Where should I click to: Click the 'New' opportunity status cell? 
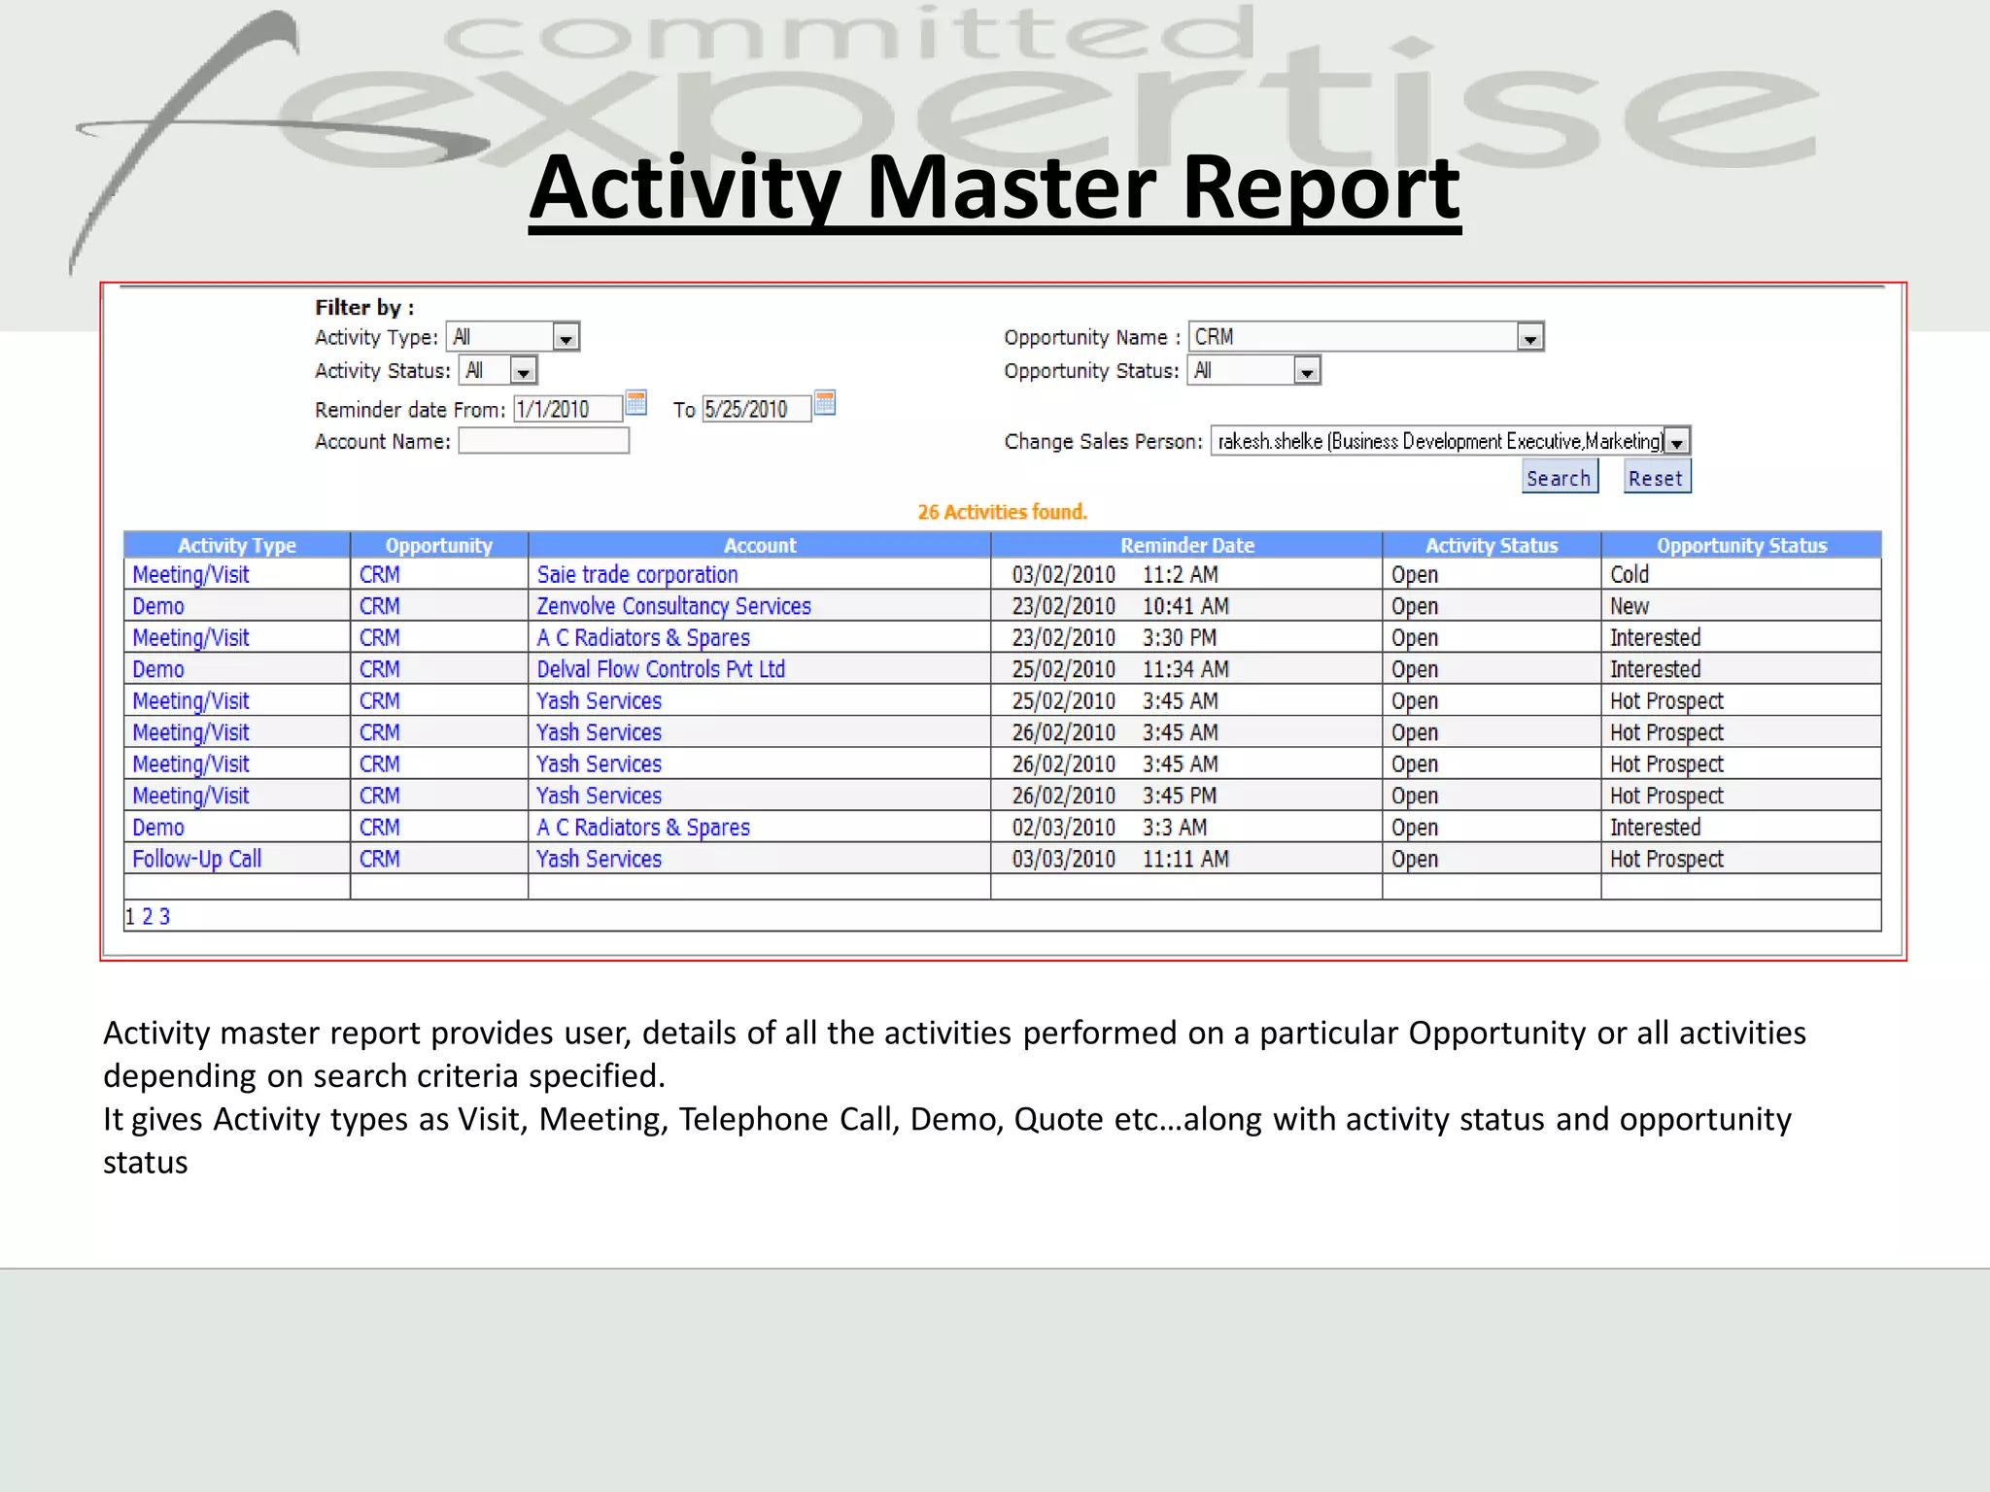(1630, 606)
